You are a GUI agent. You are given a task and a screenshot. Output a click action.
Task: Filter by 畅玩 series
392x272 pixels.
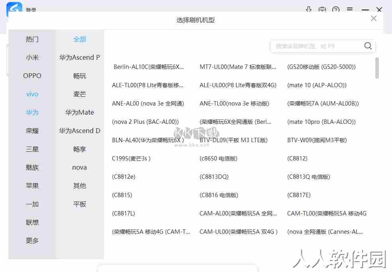80,76
